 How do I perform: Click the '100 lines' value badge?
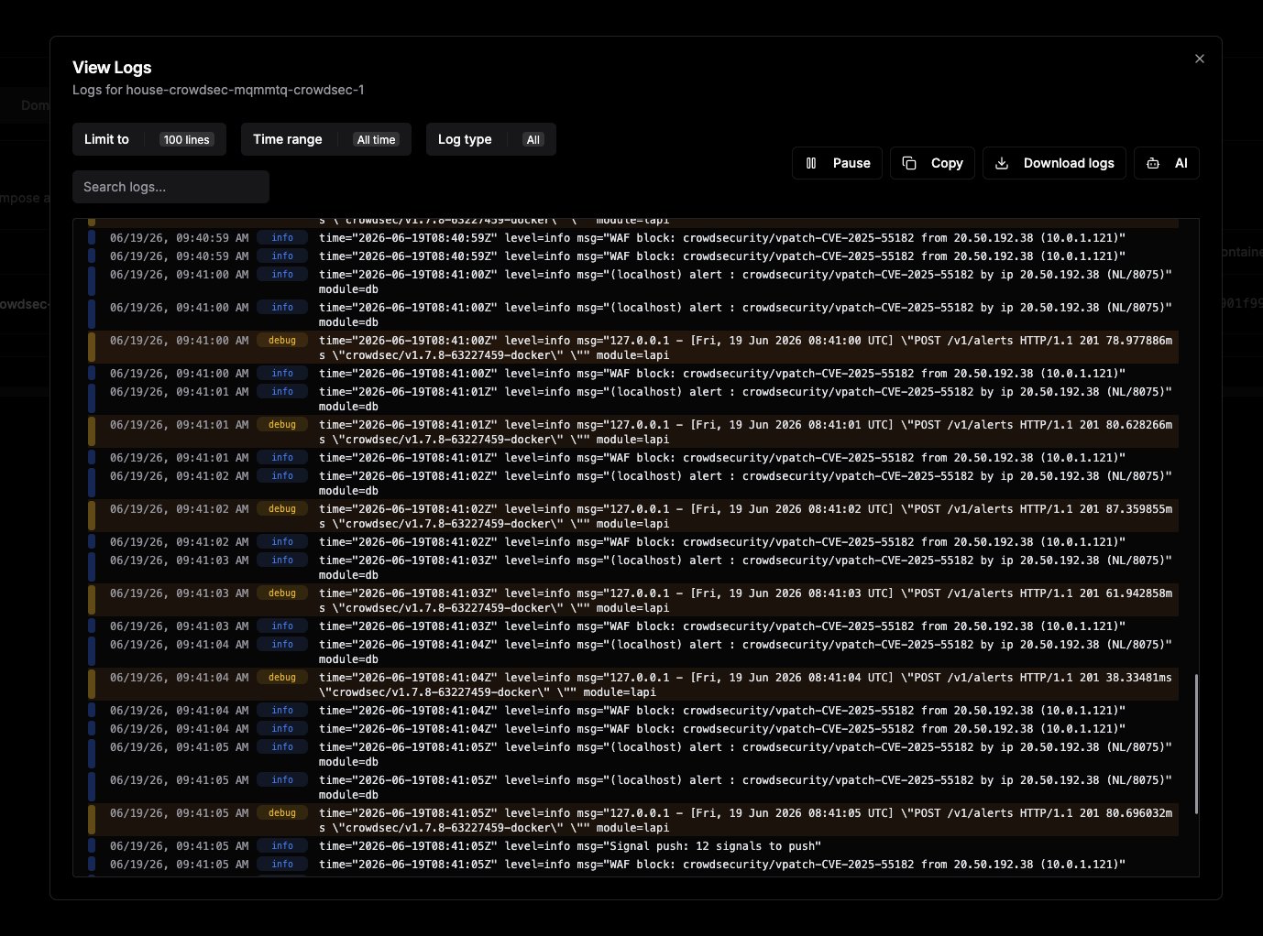click(187, 139)
